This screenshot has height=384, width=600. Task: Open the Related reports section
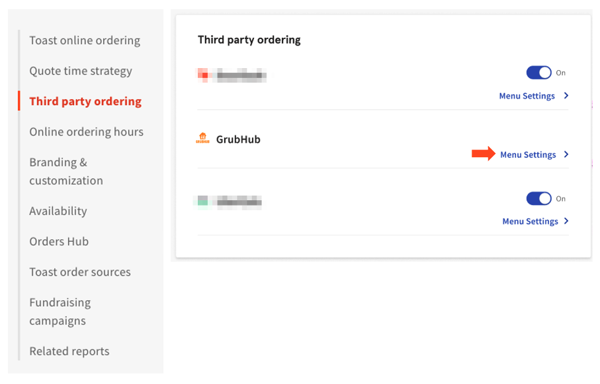click(69, 351)
